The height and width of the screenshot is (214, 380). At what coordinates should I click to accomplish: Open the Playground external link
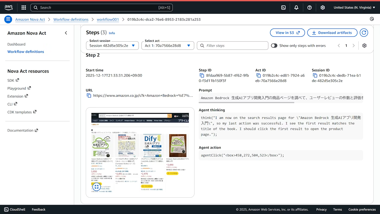click(x=19, y=88)
